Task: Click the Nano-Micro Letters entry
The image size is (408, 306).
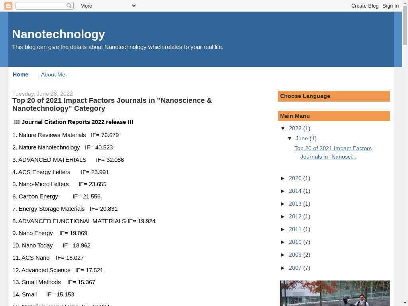Action: [x=59, y=184]
